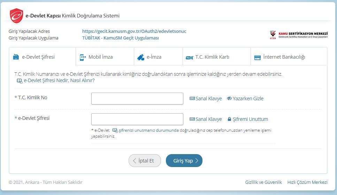Switch to the e-Devlet Şifresi tab
Screen dimensions: 337x195
[42, 57]
